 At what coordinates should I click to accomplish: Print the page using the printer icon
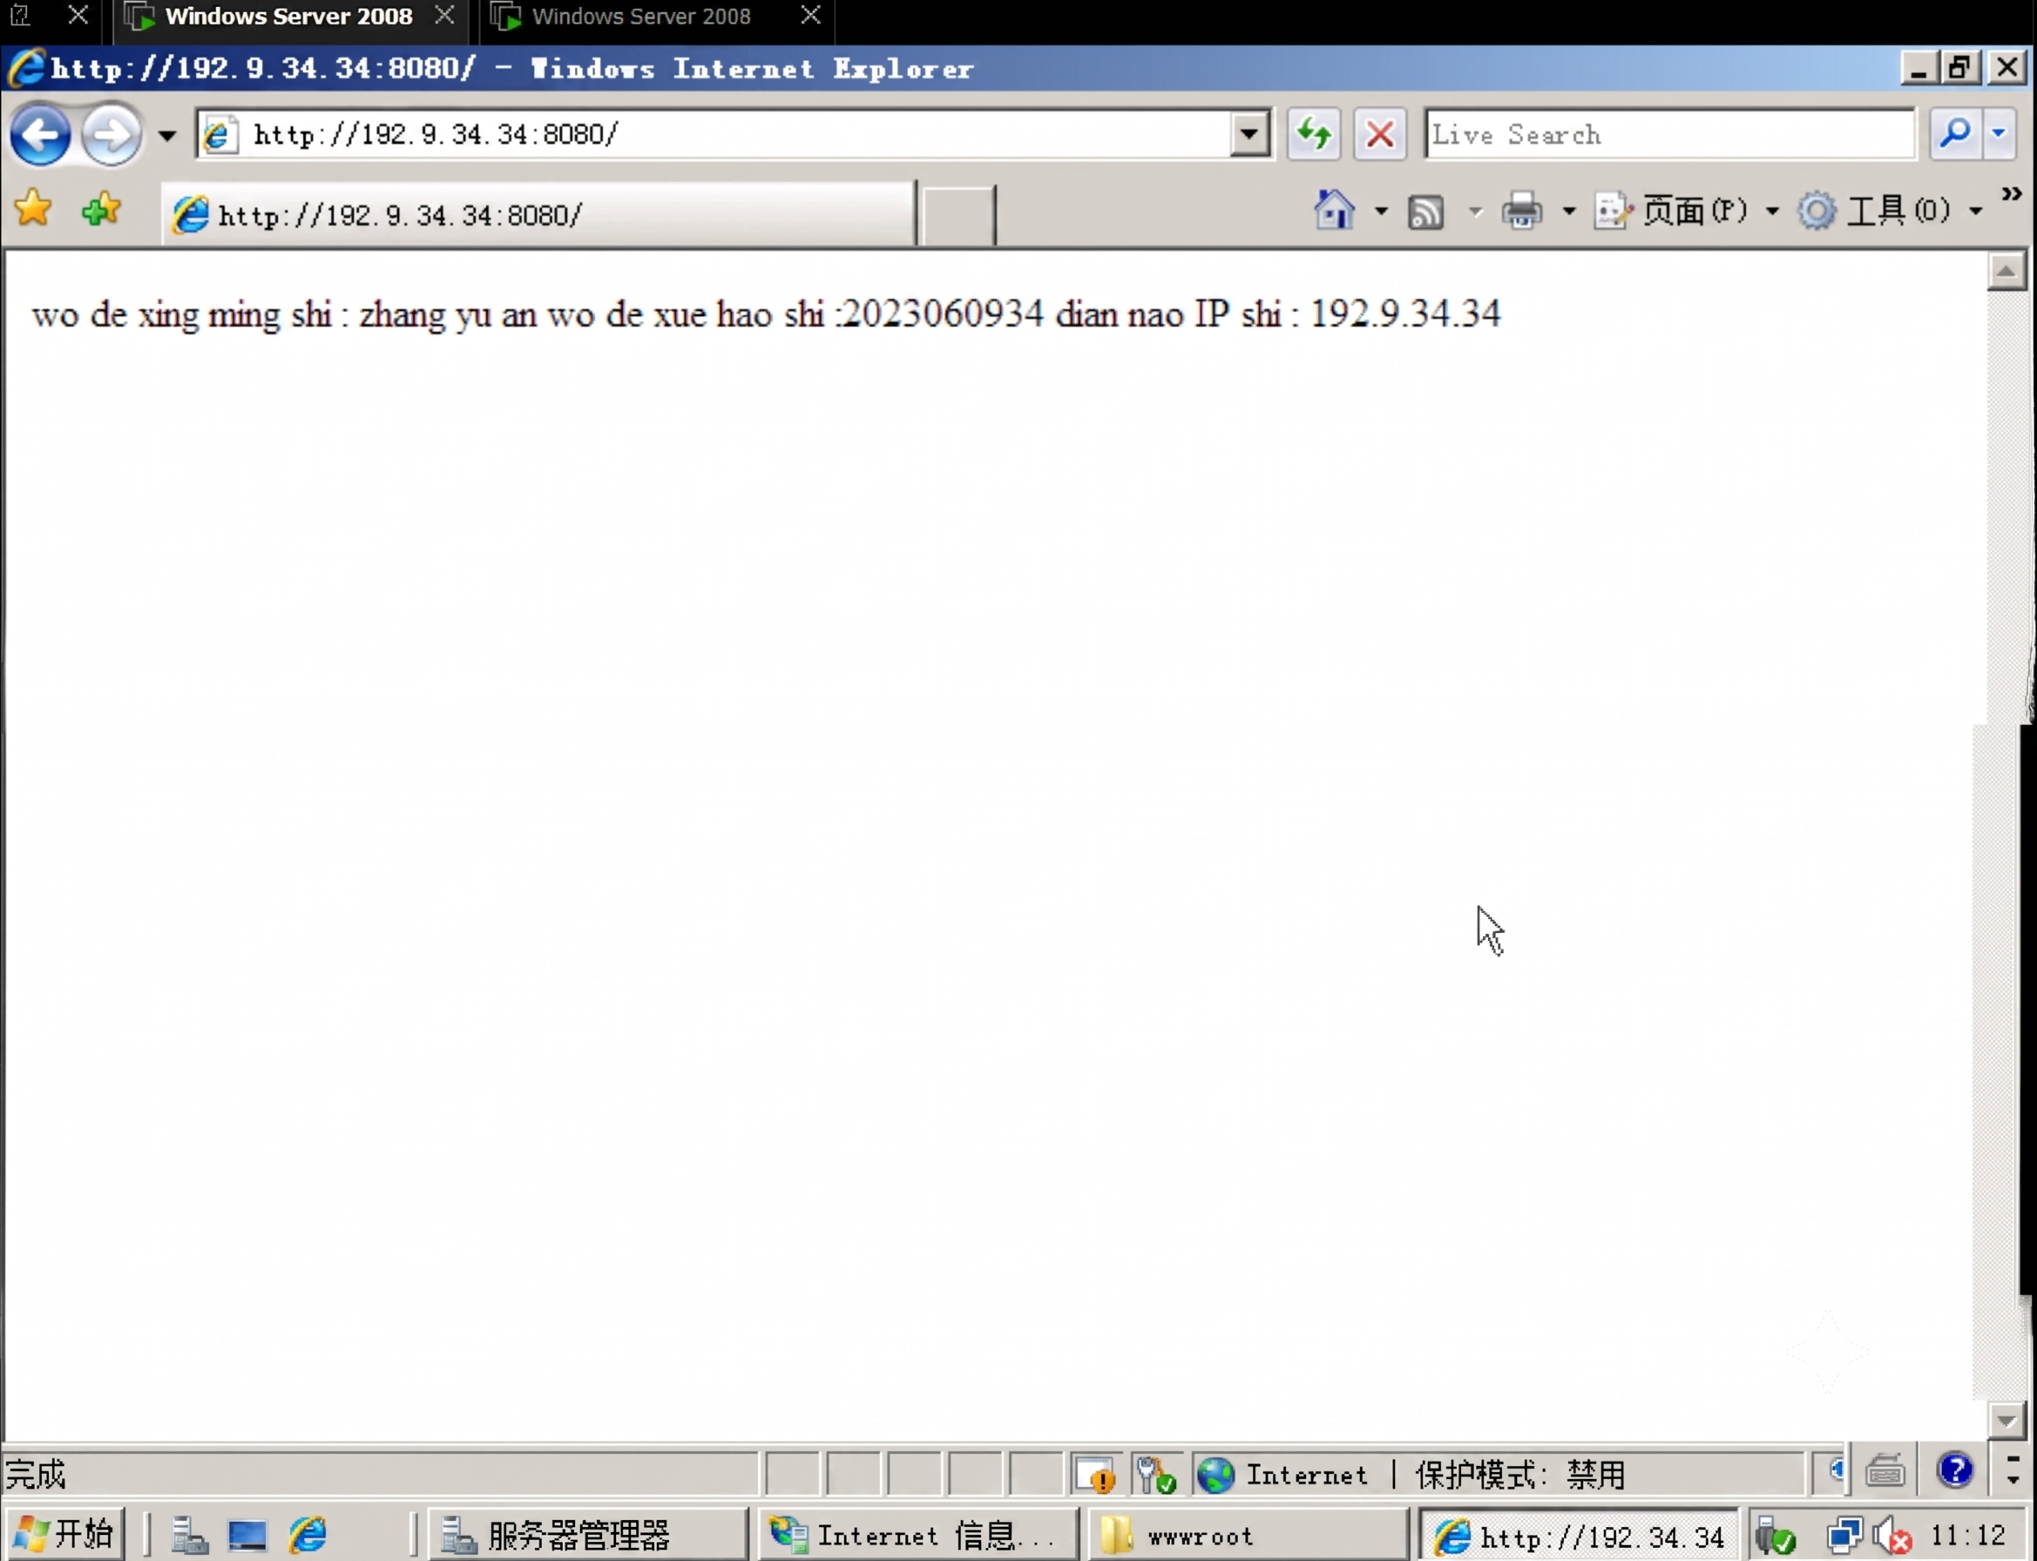[x=1522, y=211]
